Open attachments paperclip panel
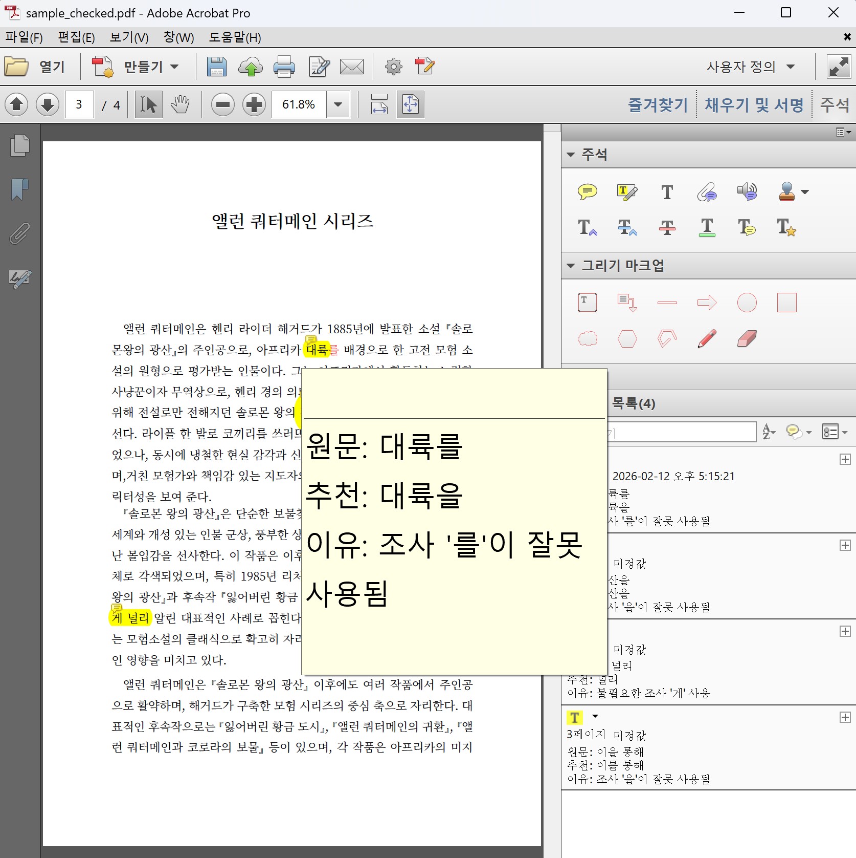Viewport: 856px width, 858px height. [20, 233]
